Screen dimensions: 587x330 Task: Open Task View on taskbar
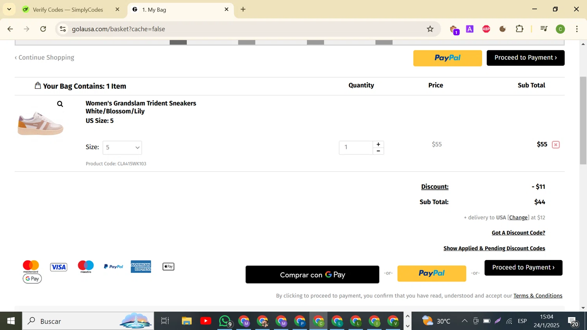pyautogui.click(x=165, y=321)
